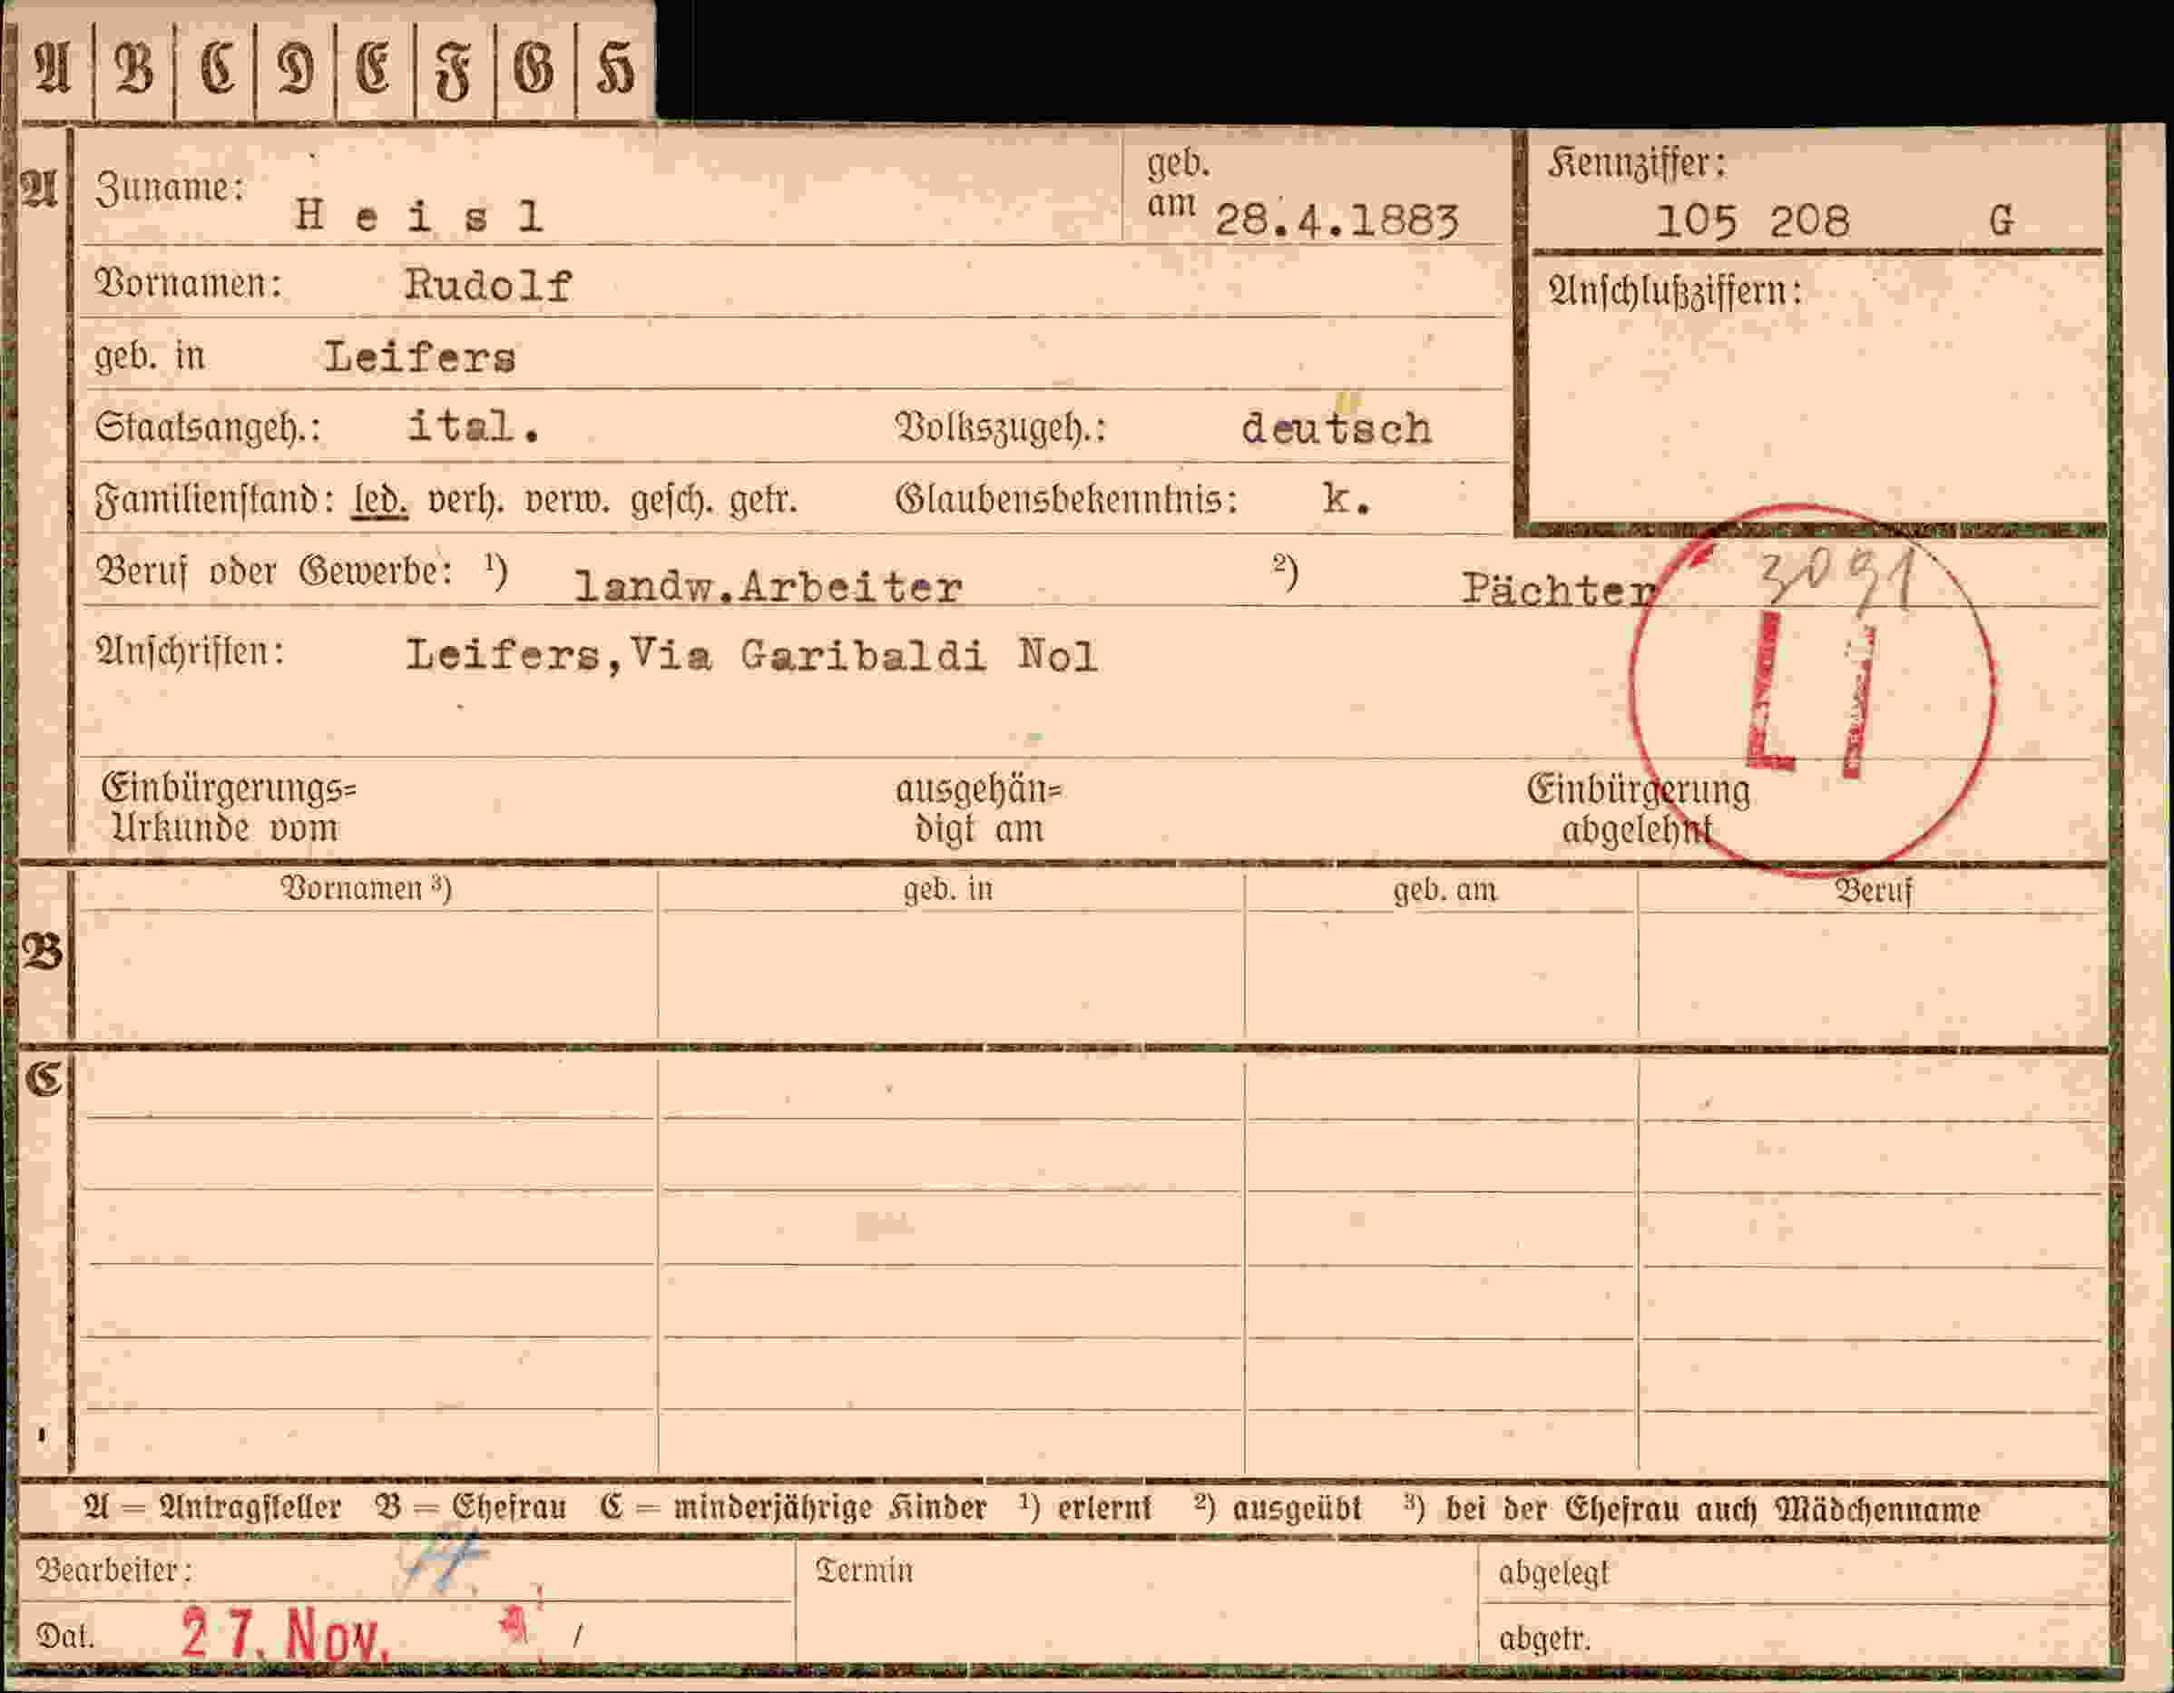Click the Fraktur index tab letter B

pyautogui.click(x=134, y=70)
